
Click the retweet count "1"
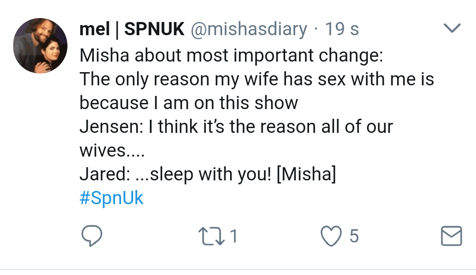click(x=234, y=237)
